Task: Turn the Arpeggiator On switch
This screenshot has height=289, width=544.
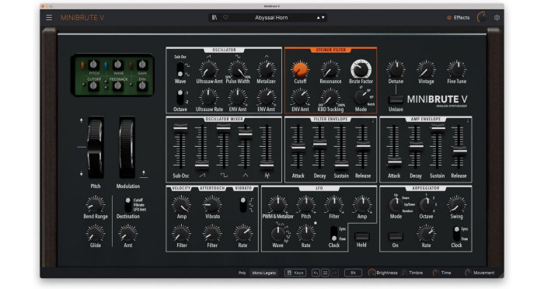Action: [x=396, y=237]
